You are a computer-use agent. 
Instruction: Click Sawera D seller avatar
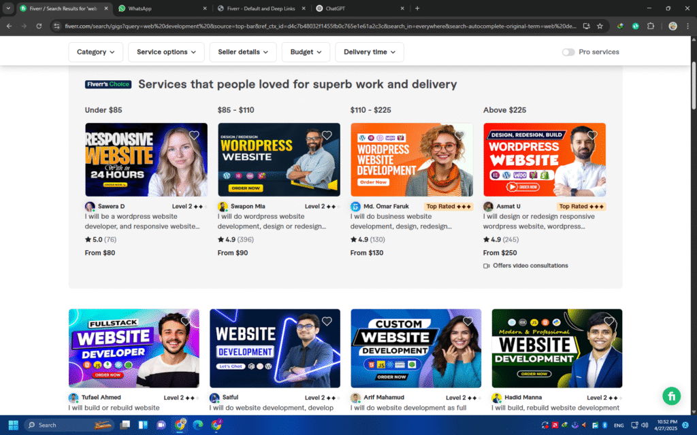(90, 207)
